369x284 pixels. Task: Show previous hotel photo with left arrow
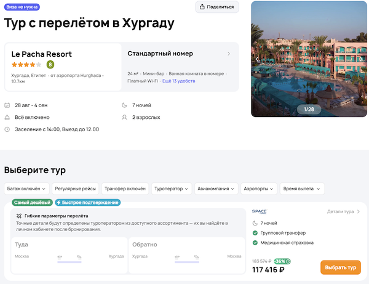tap(258, 59)
